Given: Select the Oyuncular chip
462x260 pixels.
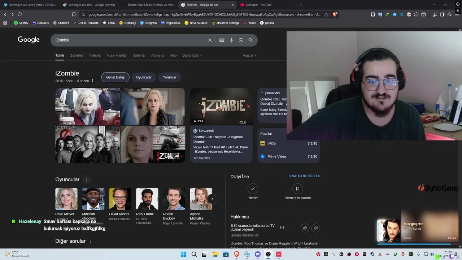Looking at the screenshot, I should click(144, 77).
